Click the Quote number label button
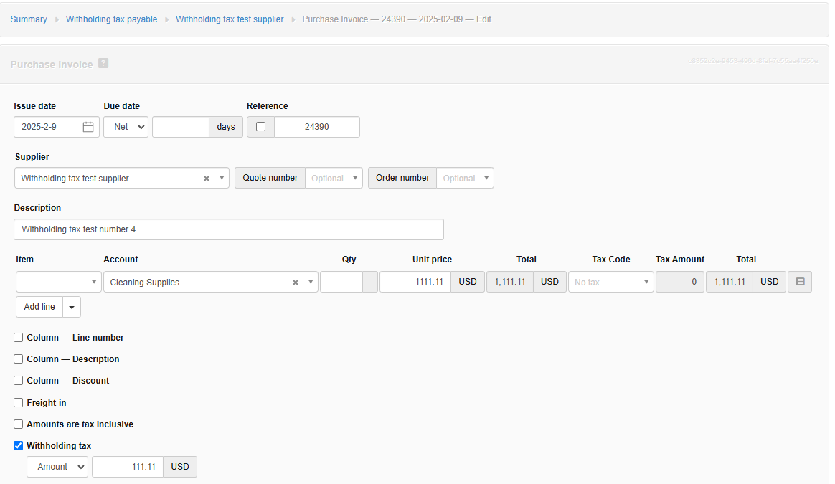This screenshot has width=835, height=484. 270,178
